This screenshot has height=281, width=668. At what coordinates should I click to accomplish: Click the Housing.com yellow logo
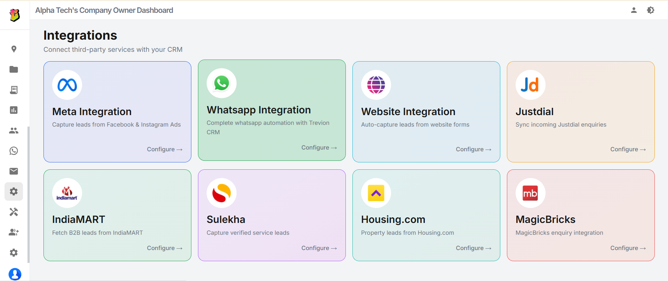pos(376,193)
